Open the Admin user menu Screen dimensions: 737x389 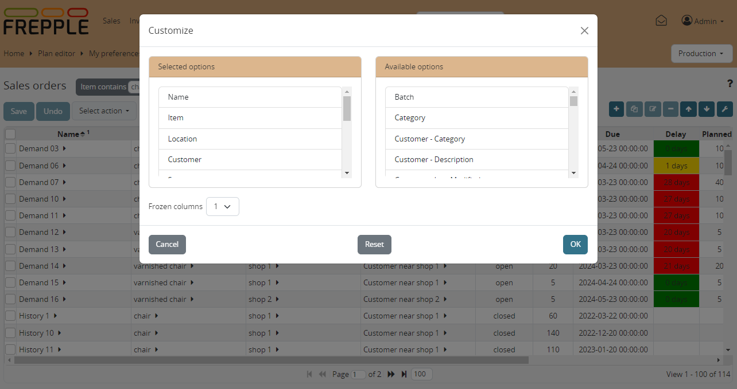703,20
